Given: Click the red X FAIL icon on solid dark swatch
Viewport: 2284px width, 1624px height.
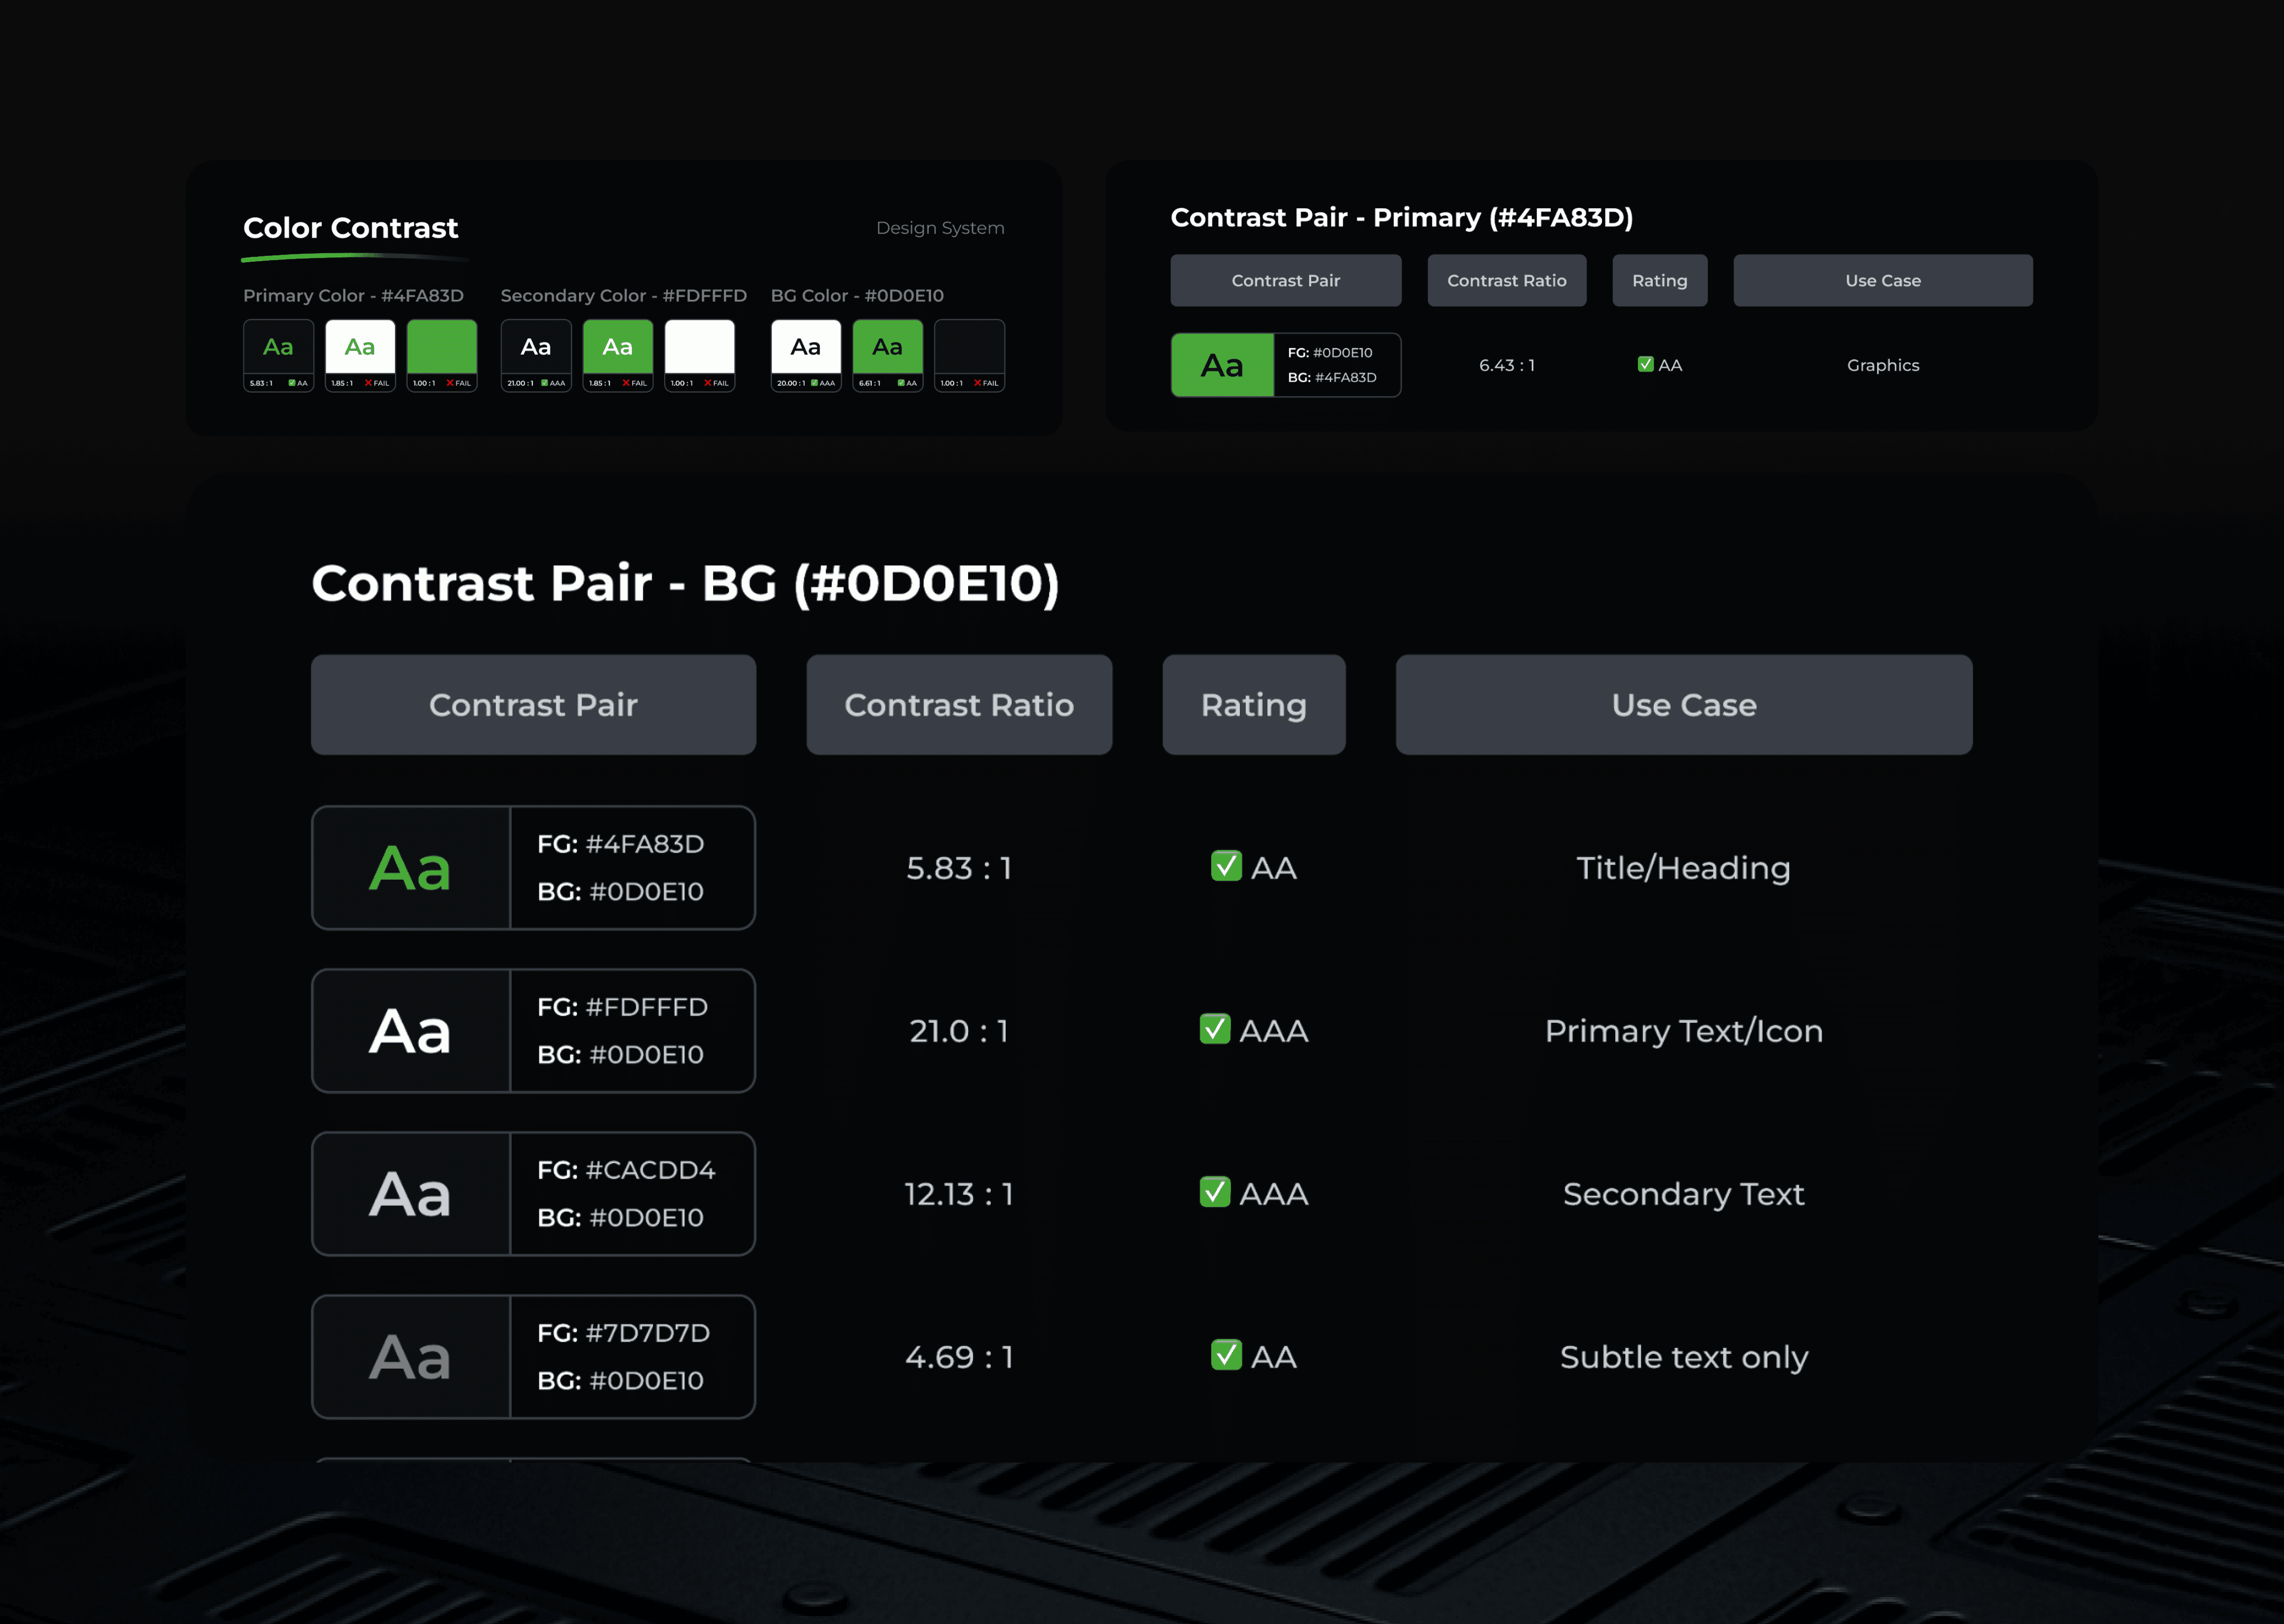Looking at the screenshot, I should coord(977,383).
